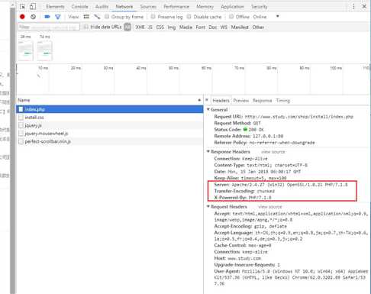Filter requests by Font

point(200,27)
